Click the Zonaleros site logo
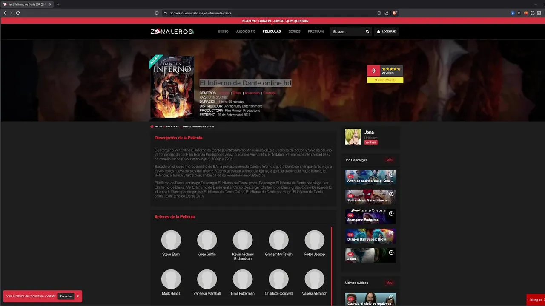This screenshot has width=545, height=306. 172,31
